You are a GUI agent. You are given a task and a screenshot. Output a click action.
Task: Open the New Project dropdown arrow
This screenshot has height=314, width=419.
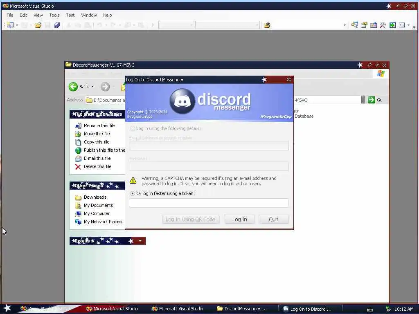point(17,25)
